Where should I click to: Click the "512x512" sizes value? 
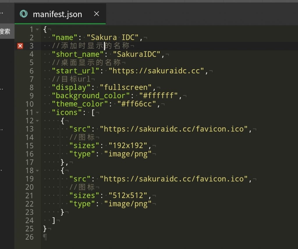[x=128, y=196]
